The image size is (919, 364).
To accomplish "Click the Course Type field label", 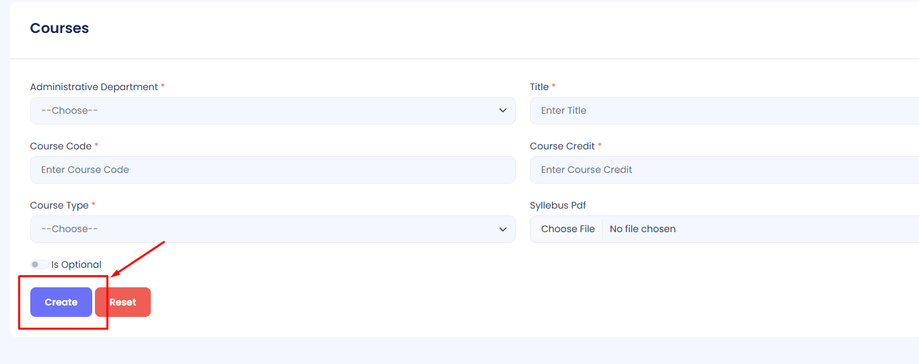I will 59,205.
